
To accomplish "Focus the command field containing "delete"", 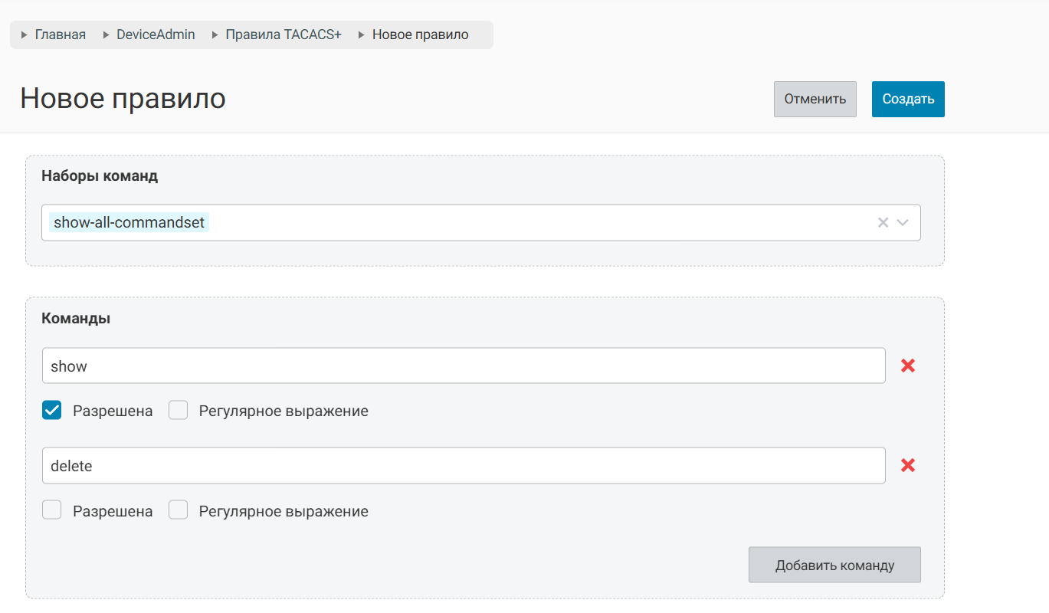I will pyautogui.click(x=464, y=466).
